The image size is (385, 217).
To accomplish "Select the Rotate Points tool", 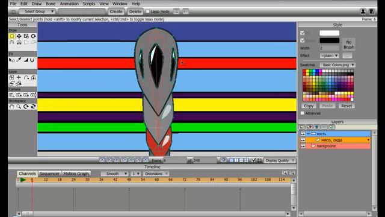I will point(33,36).
